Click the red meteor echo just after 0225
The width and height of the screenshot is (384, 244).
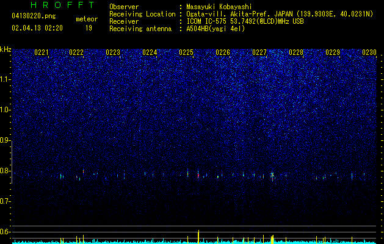tap(198, 175)
